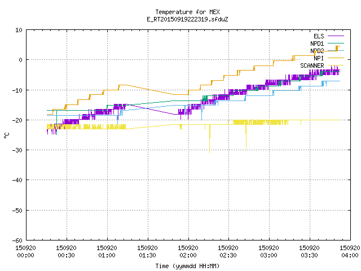This screenshot has height=271, width=361.
Task: Click the NPI legend label
Action: (319, 58)
